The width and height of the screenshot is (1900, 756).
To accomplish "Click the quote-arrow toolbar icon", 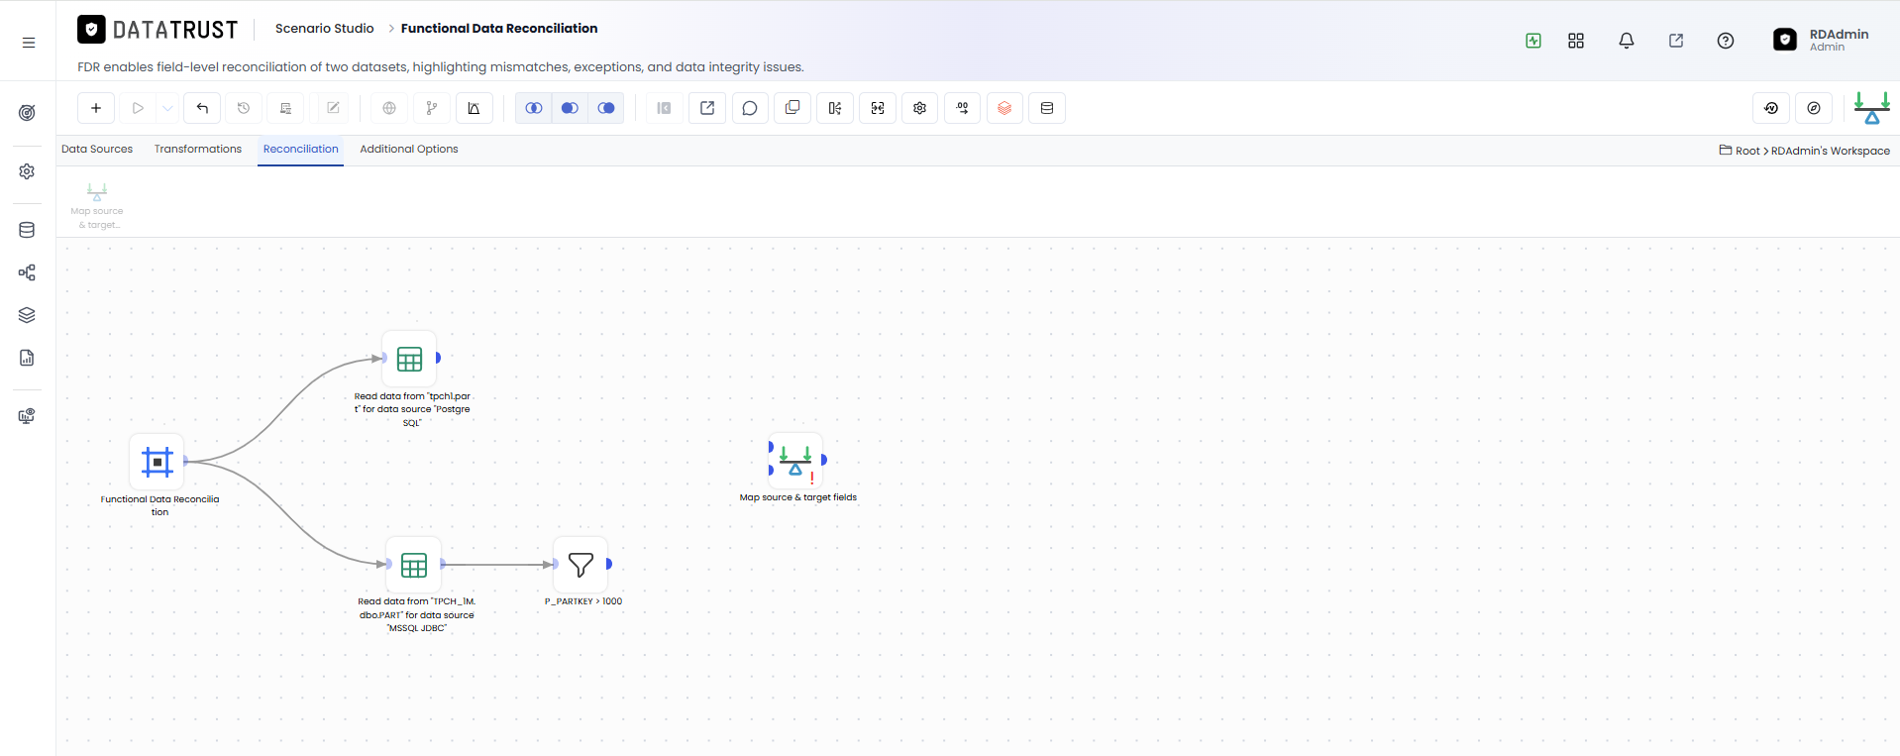I will click(963, 108).
